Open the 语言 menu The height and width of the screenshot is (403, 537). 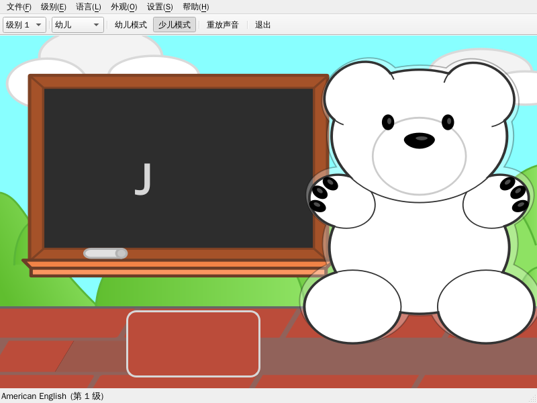point(89,7)
